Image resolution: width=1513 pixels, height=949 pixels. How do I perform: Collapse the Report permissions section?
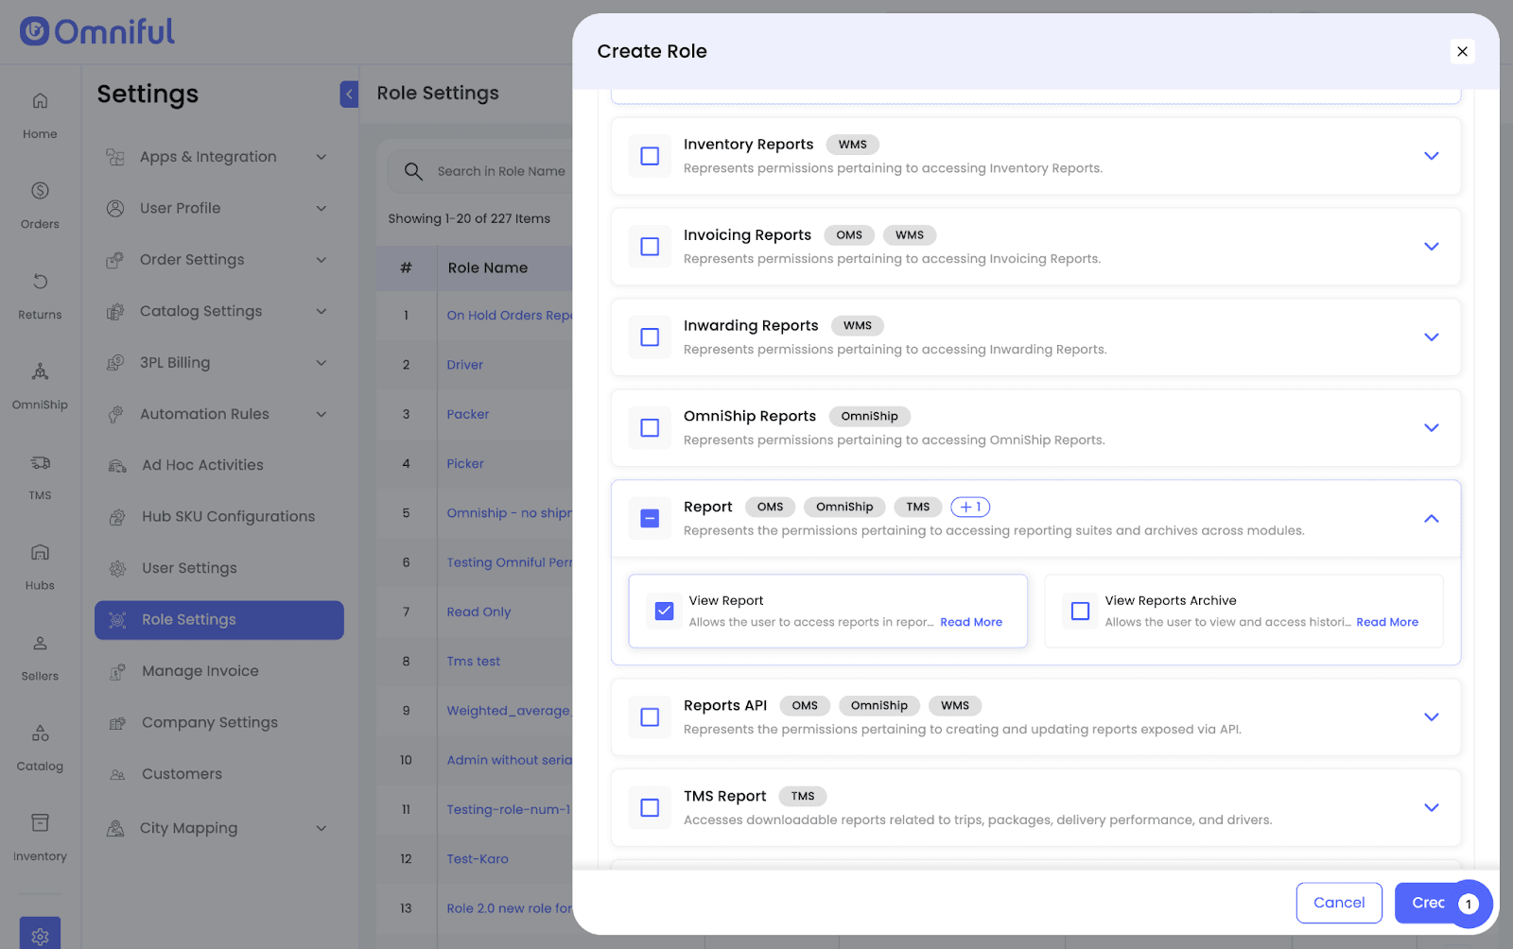(x=1431, y=519)
